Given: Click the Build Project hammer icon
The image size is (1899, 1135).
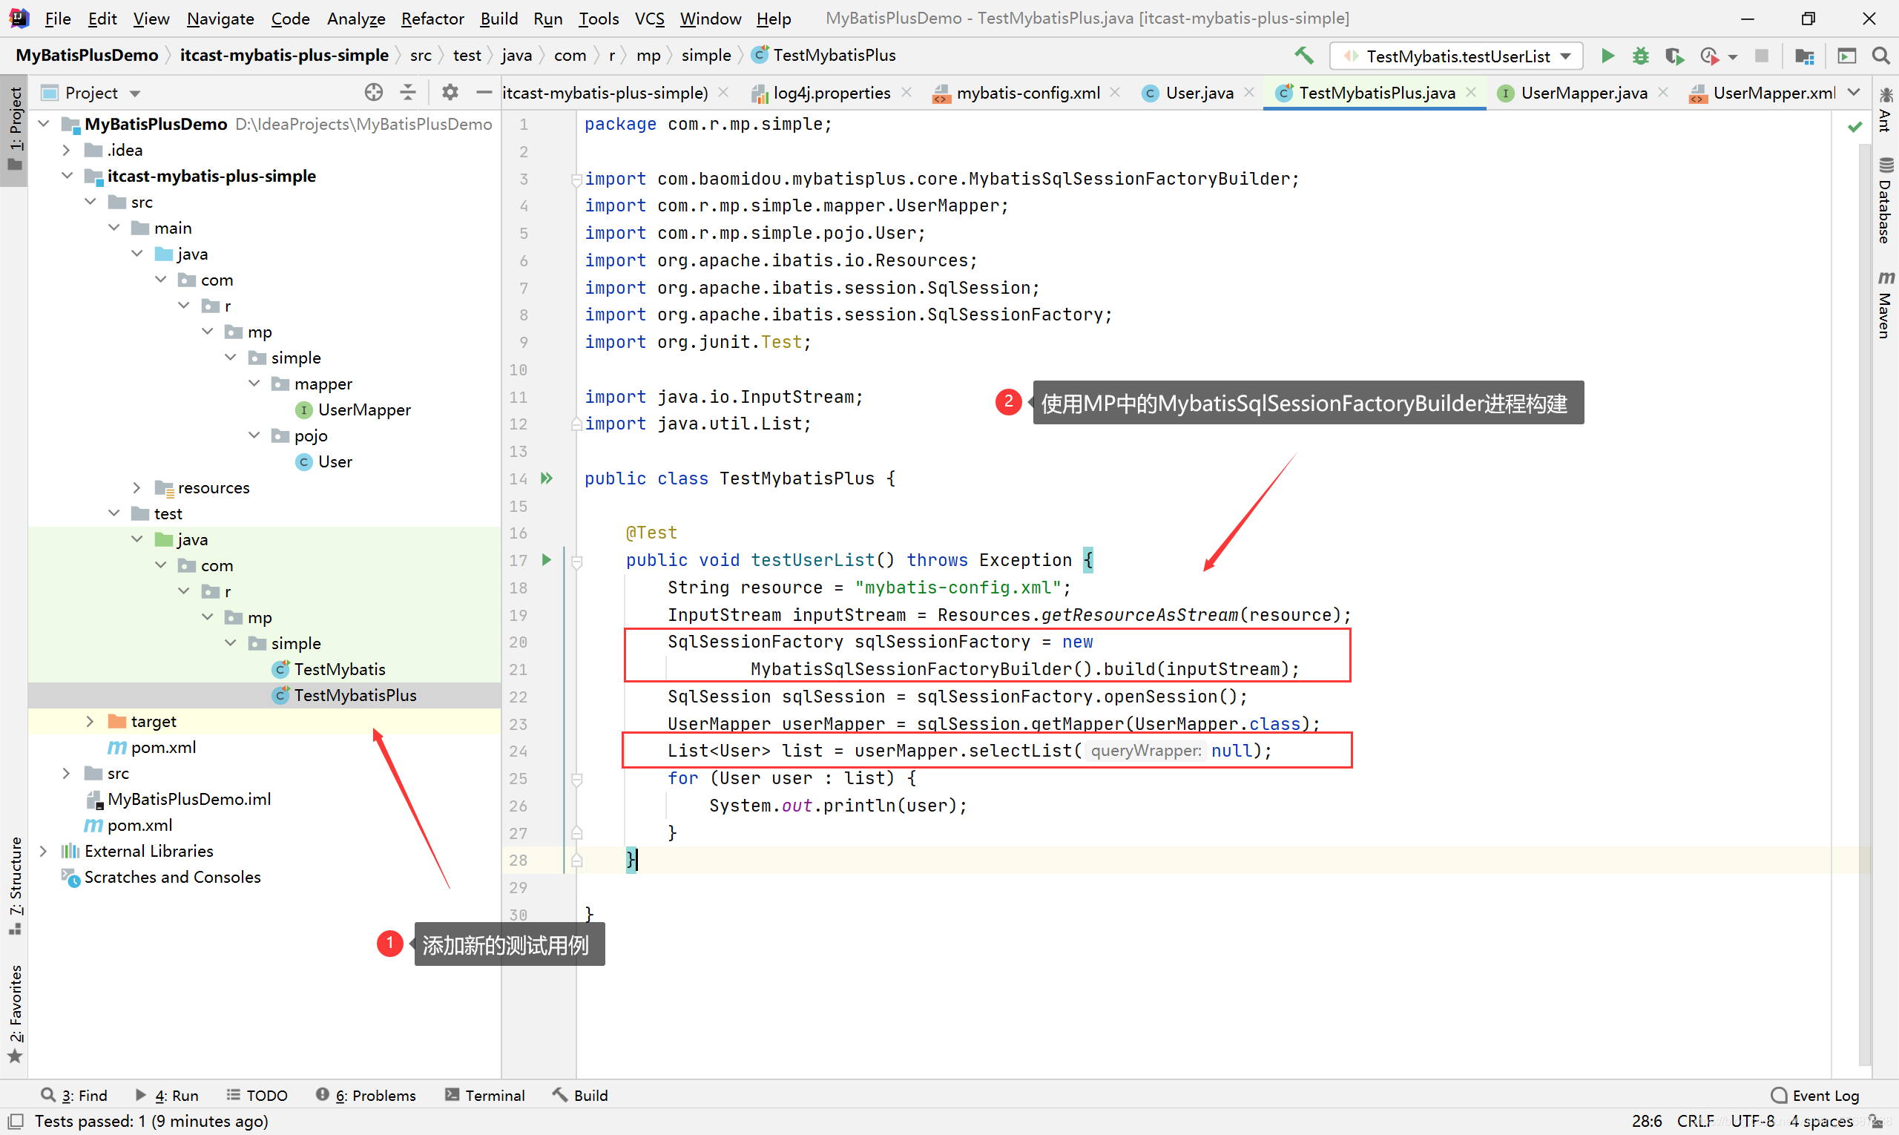Looking at the screenshot, I should point(1303,55).
